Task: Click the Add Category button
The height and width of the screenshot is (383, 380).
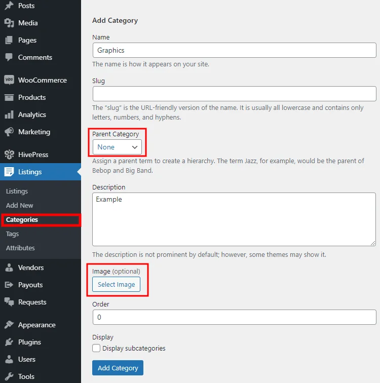Action: point(118,368)
